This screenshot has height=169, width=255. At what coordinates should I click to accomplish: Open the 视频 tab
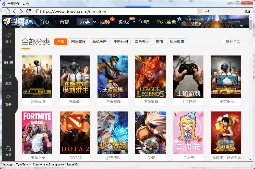point(105,22)
